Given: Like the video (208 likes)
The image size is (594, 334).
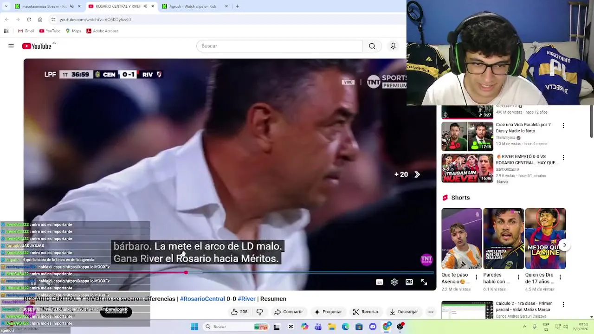Looking at the screenshot, I should pyautogui.click(x=239, y=312).
